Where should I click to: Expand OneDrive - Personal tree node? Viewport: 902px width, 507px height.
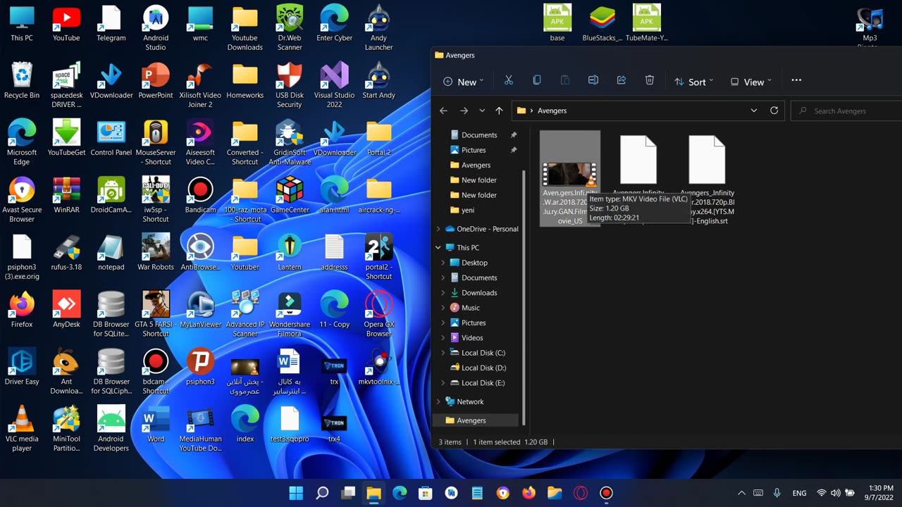coord(438,229)
